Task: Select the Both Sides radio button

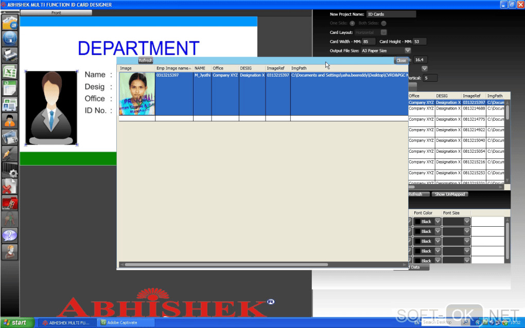Action: [383, 24]
